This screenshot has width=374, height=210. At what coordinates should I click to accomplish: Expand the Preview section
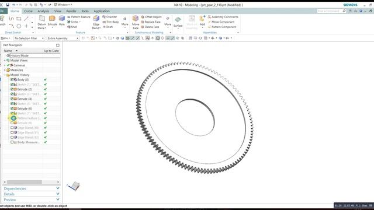[x=31, y=199]
